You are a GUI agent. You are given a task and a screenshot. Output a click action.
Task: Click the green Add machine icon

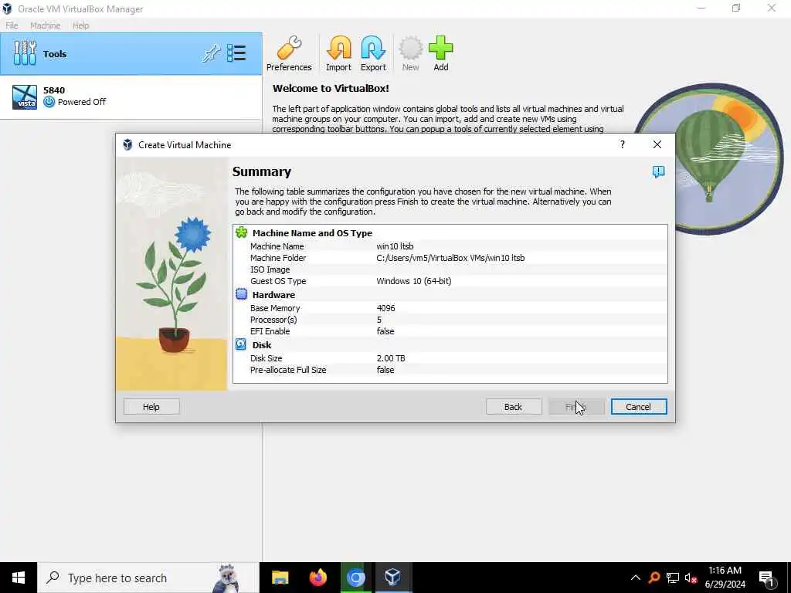(x=441, y=53)
